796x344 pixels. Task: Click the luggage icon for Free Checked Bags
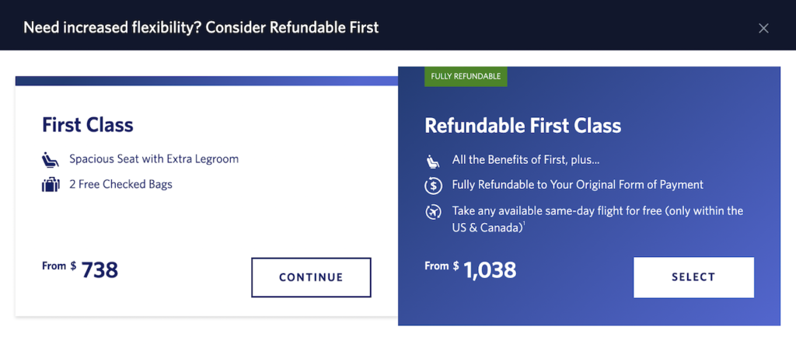[51, 184]
